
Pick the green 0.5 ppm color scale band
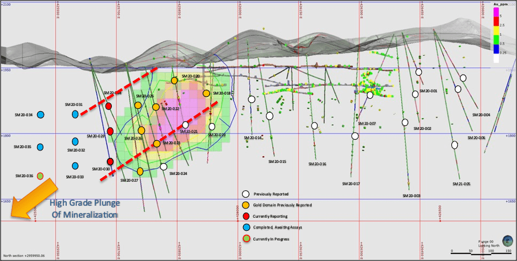point(496,40)
